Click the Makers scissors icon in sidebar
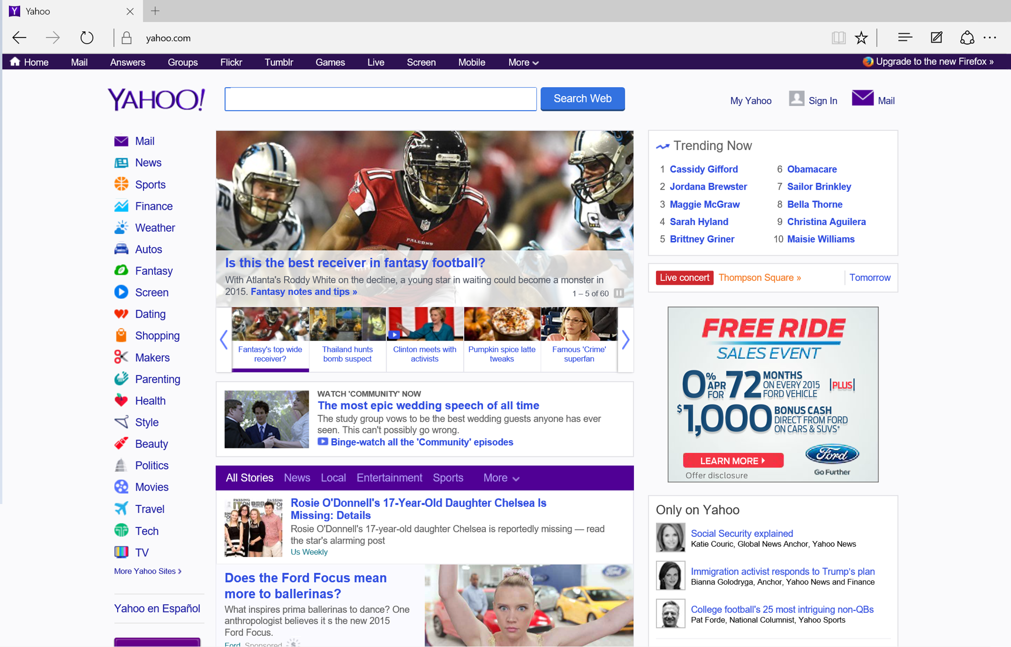1011x647 pixels. pos(121,357)
